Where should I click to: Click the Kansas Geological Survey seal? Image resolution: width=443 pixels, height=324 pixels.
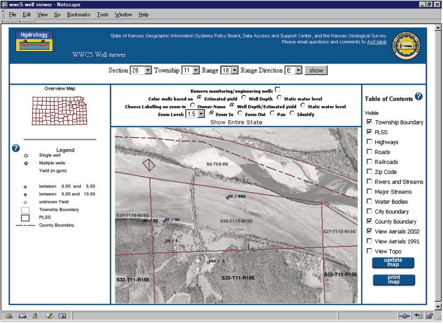(407, 46)
